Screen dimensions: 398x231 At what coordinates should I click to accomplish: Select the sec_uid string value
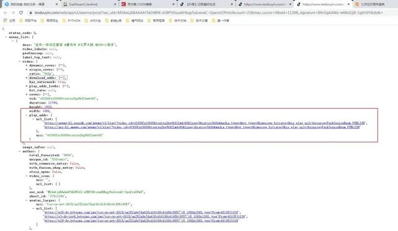[95, 192]
